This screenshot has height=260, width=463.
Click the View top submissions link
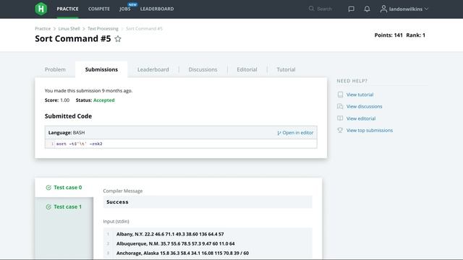370,130
